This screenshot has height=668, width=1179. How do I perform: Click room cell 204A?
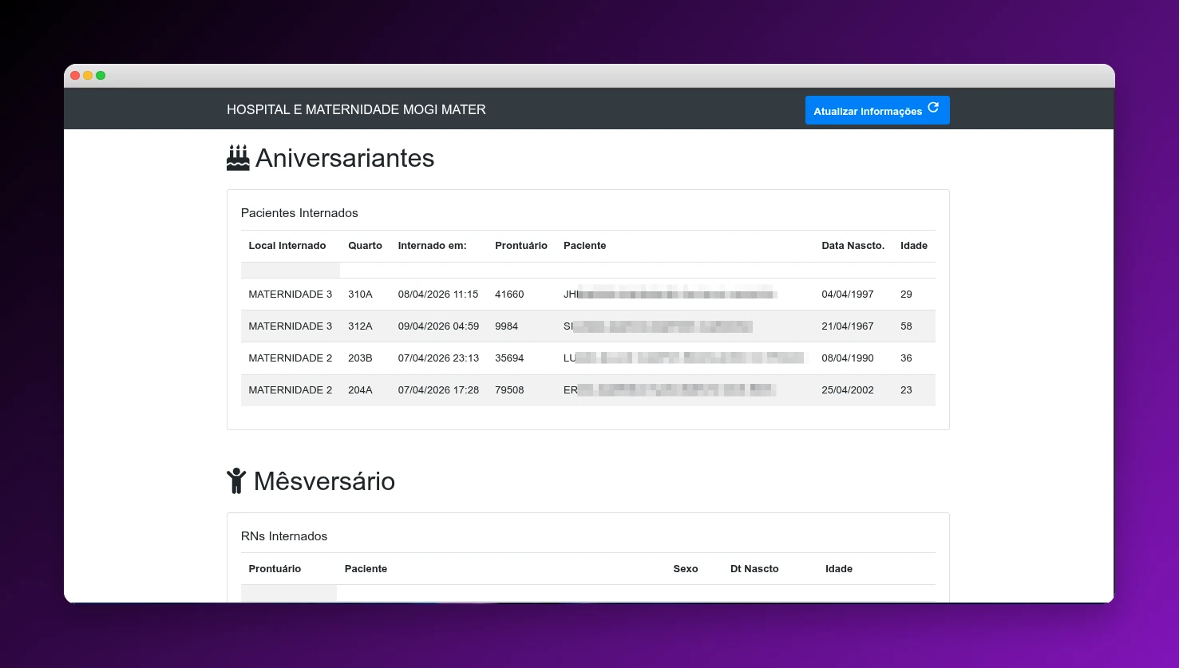(360, 390)
